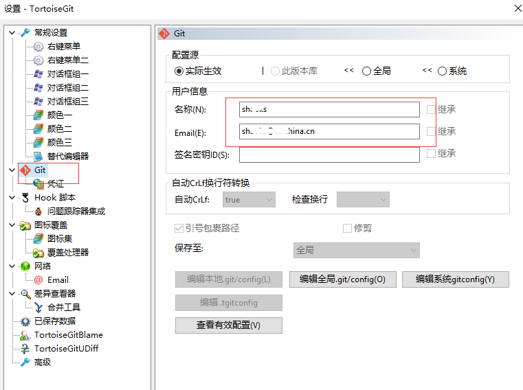Open the 自动CrLf dropdown showing true
Screen dimensions: 523x390
click(x=249, y=199)
